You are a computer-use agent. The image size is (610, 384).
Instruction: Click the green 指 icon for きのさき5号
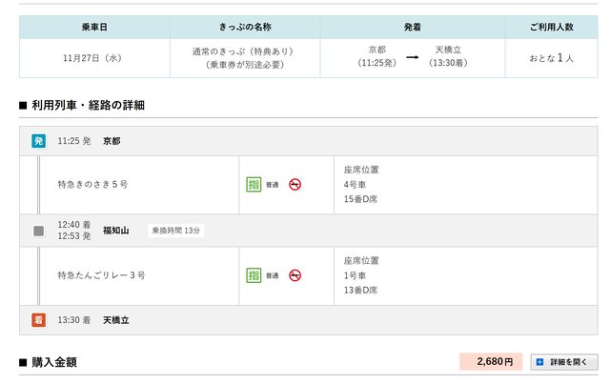coord(254,184)
